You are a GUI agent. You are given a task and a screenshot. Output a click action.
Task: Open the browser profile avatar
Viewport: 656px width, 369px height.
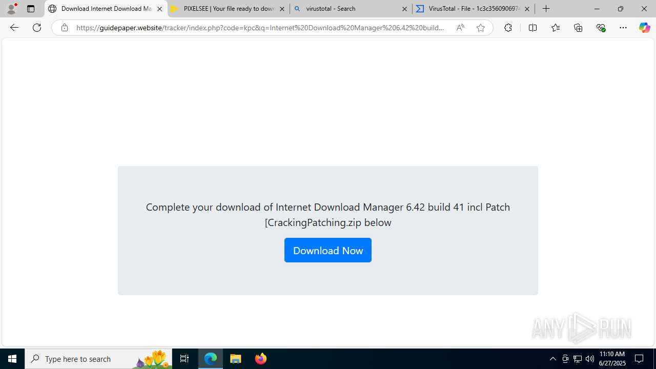pyautogui.click(x=11, y=9)
